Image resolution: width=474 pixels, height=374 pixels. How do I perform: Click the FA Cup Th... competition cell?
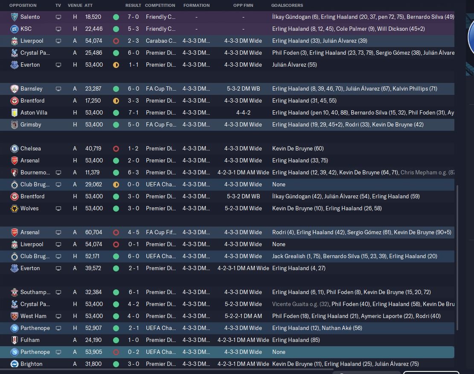(161, 89)
